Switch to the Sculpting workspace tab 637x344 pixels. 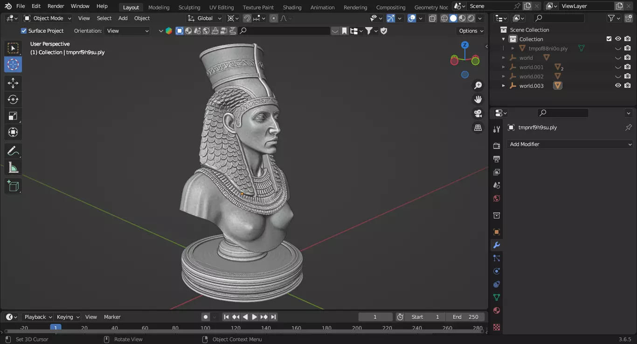point(189,7)
